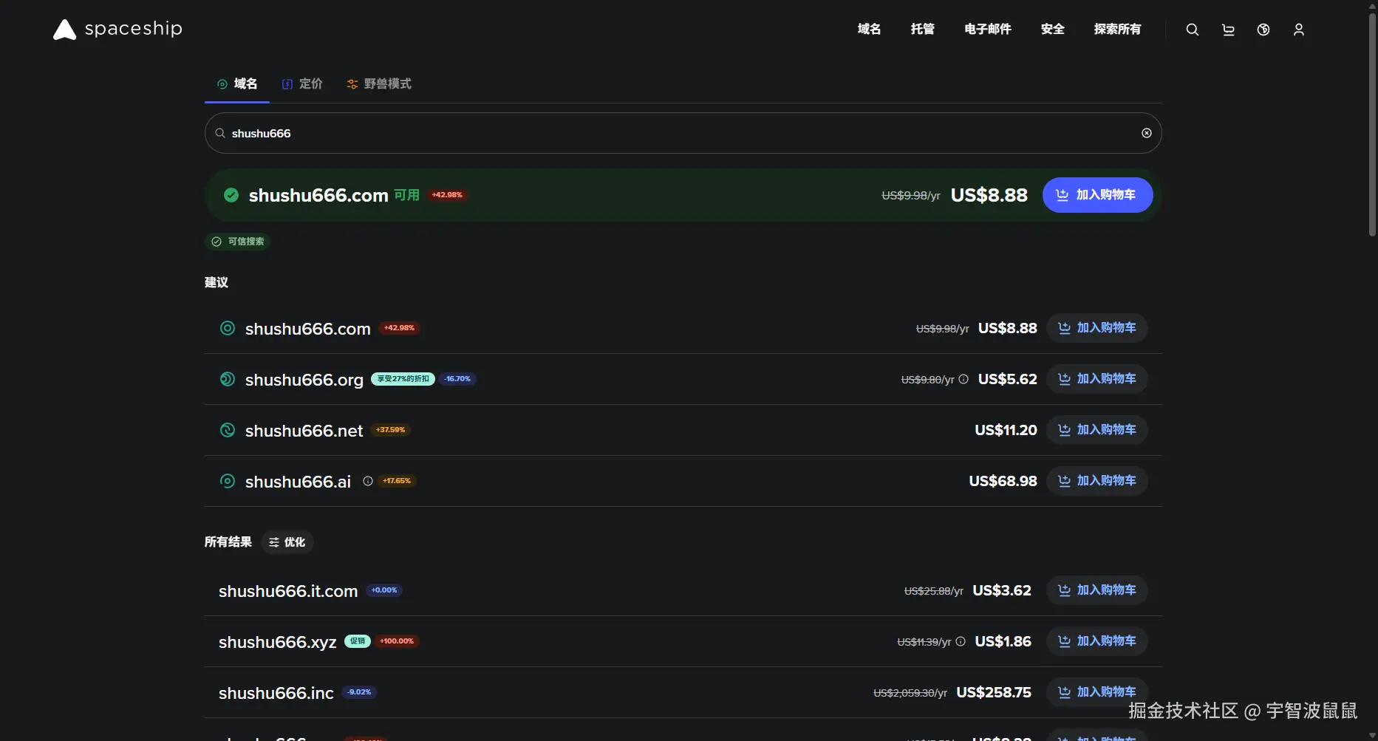The height and width of the screenshot is (741, 1378).
Task: Switch to the 野兽模式 tab
Action: pos(379,83)
